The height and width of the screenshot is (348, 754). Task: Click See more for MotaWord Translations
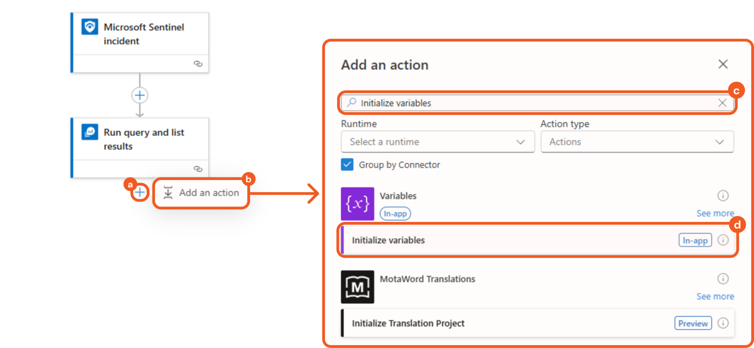click(715, 297)
